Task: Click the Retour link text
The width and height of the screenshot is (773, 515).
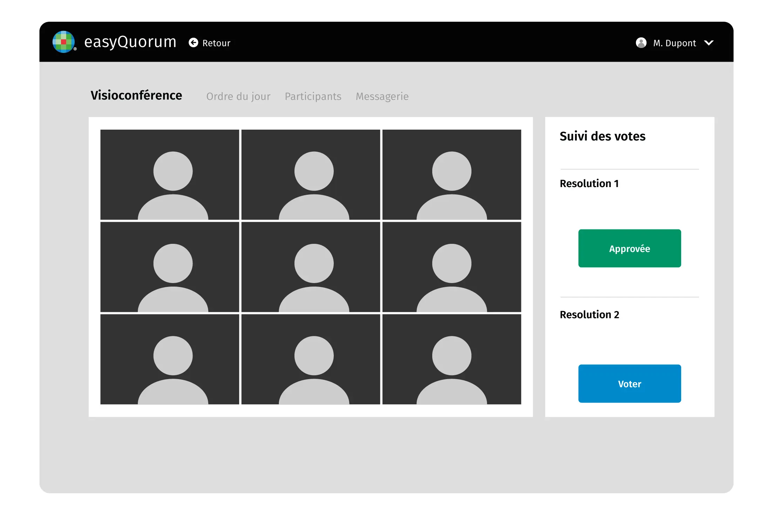Action: coord(216,43)
